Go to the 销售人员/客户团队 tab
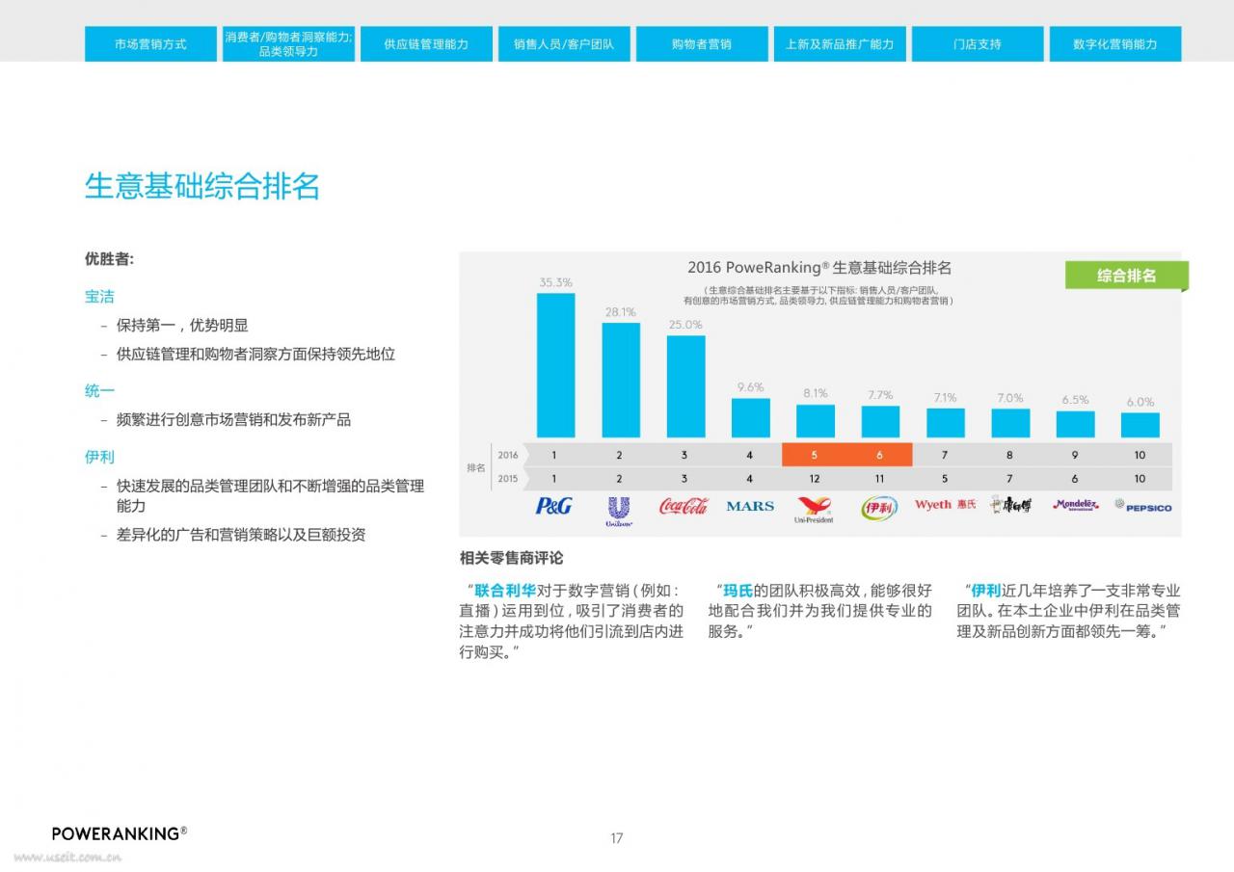The image size is (1234, 872). pyautogui.click(x=564, y=44)
